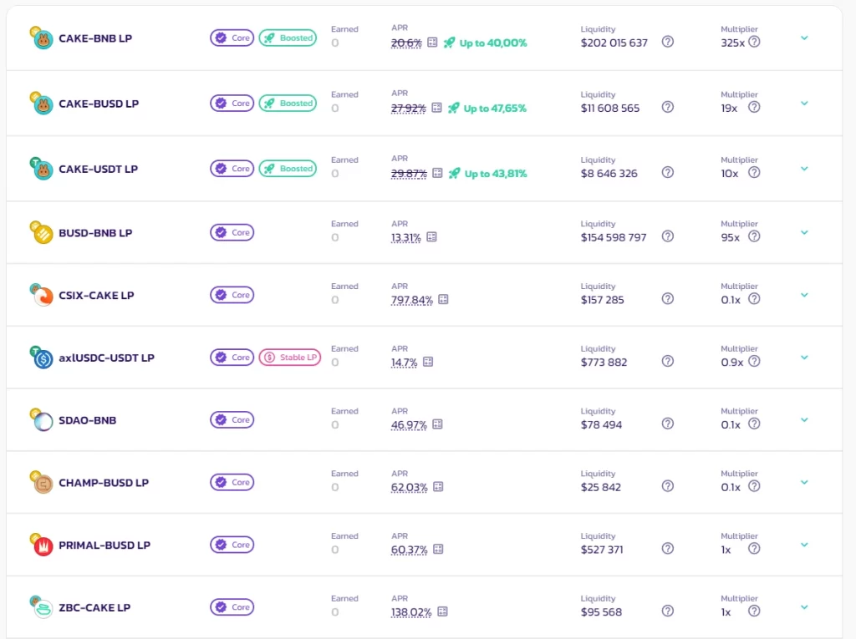Select the PRIMAL-BUSD LP farm name
856x639 pixels.
click(x=104, y=545)
